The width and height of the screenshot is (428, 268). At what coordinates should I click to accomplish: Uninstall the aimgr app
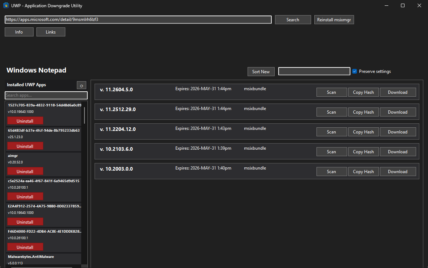coord(25,171)
